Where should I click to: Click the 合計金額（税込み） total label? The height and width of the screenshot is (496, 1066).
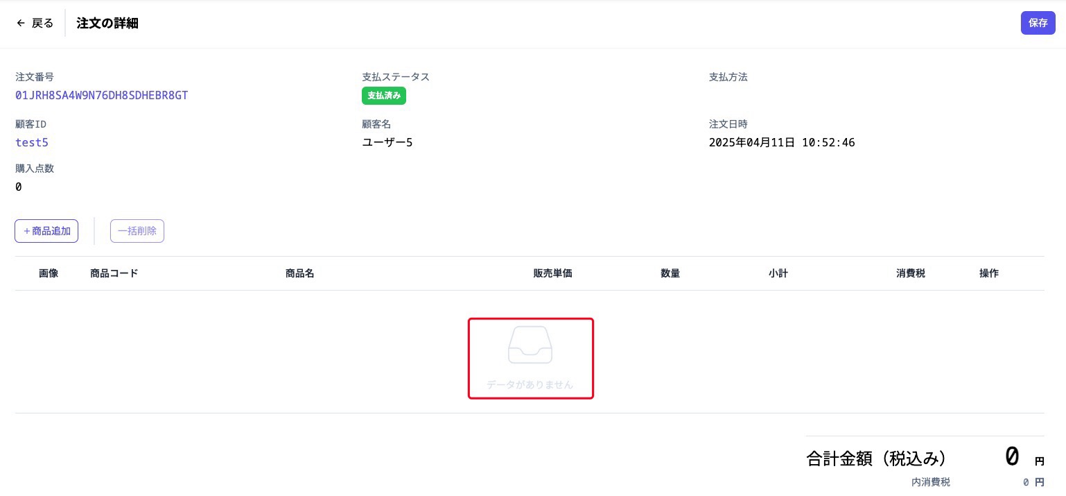click(x=877, y=459)
